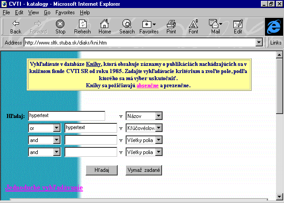Open page in editor with Edit icon
Screen dimensions: 284x203
coord(238,27)
